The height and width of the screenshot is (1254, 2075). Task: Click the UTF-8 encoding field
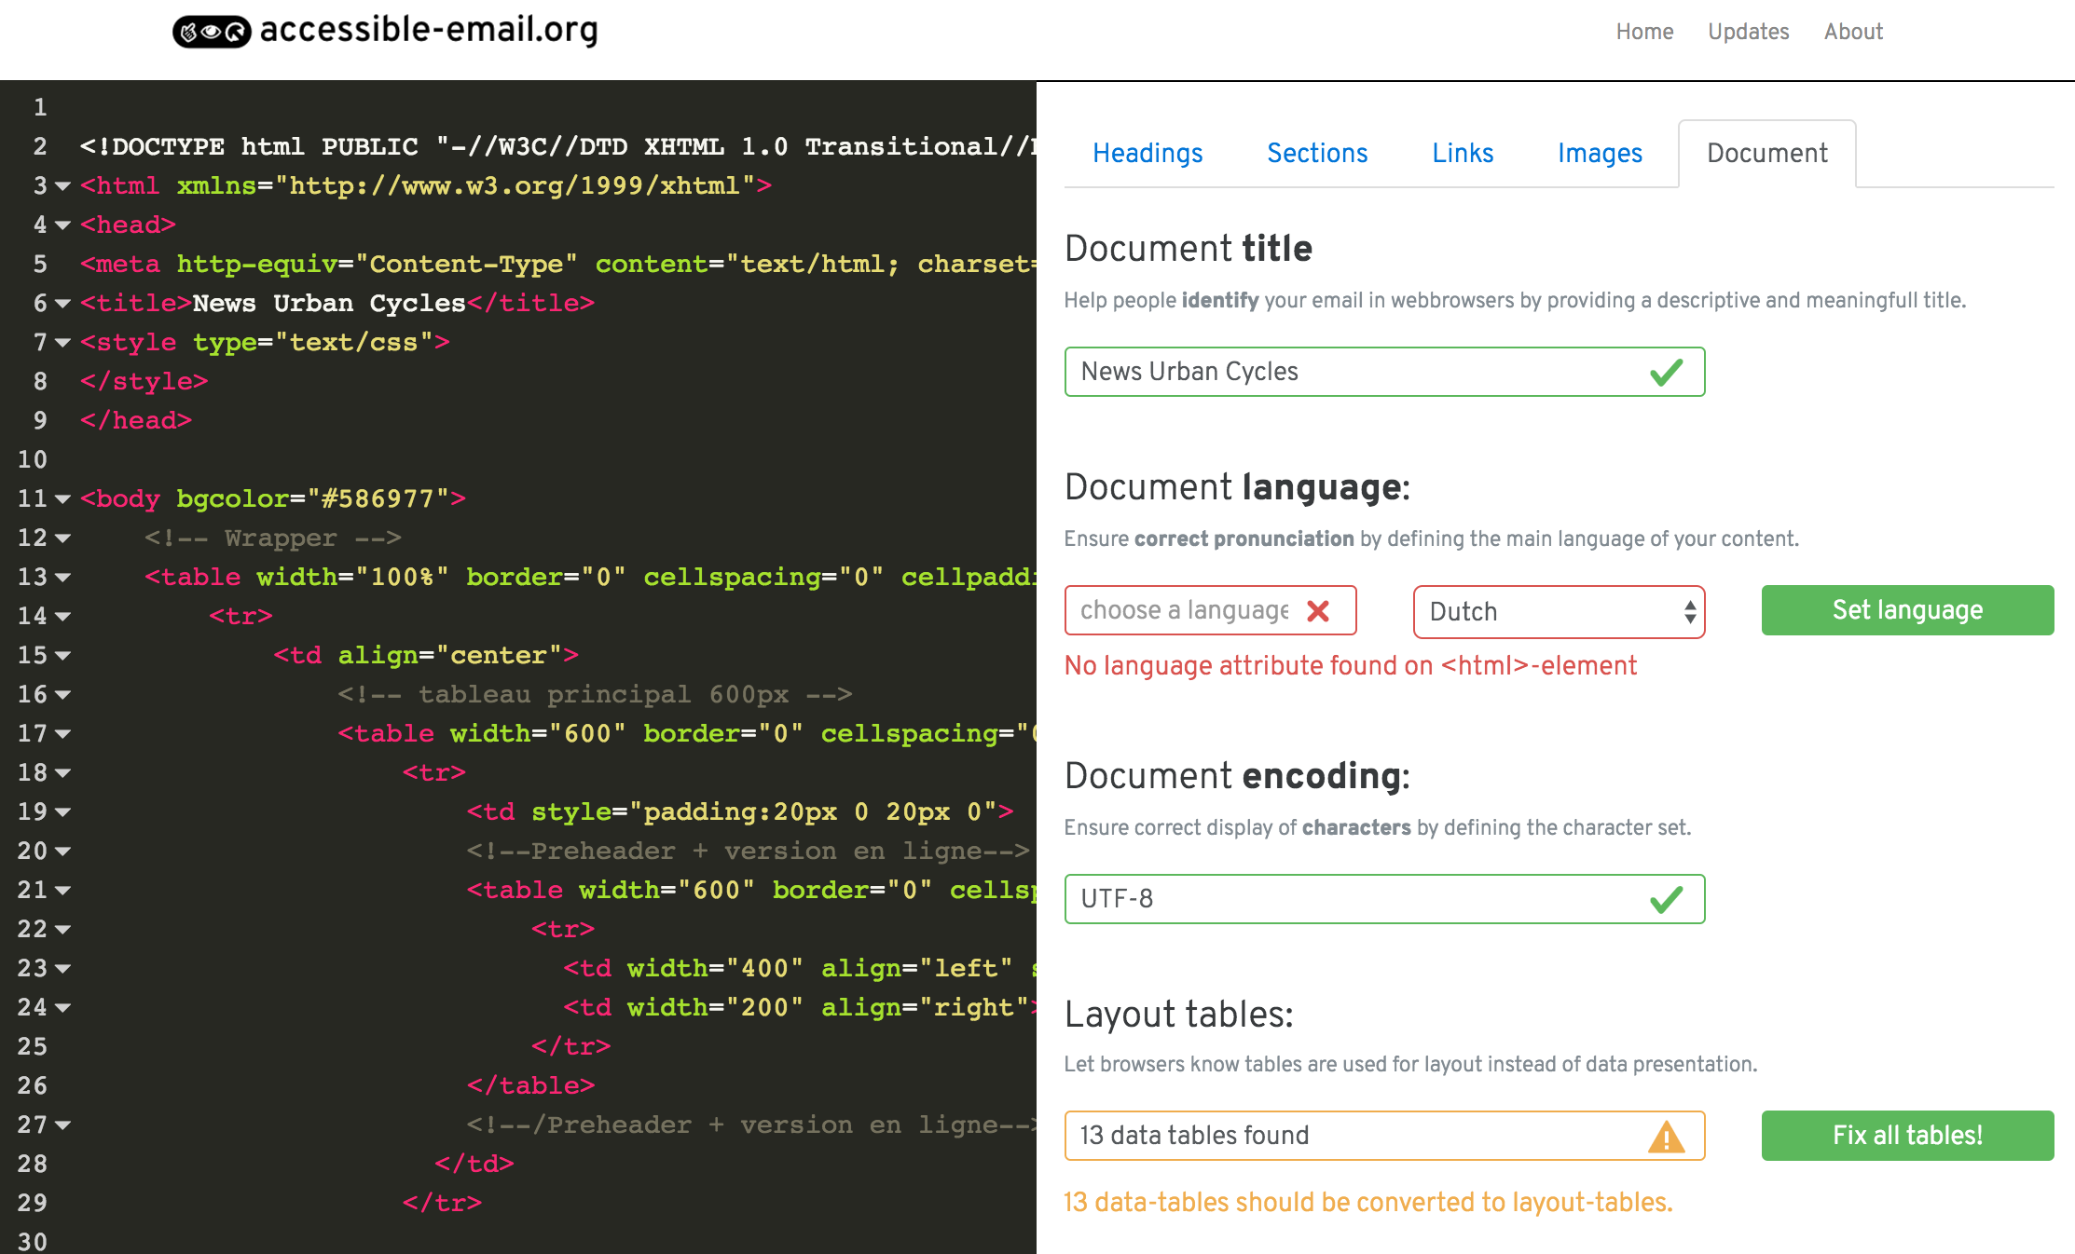pyautogui.click(x=1384, y=899)
